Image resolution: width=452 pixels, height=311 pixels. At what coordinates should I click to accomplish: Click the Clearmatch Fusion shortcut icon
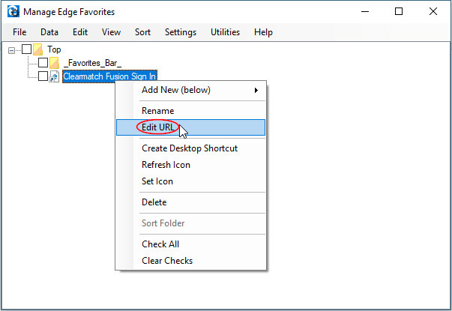point(54,76)
